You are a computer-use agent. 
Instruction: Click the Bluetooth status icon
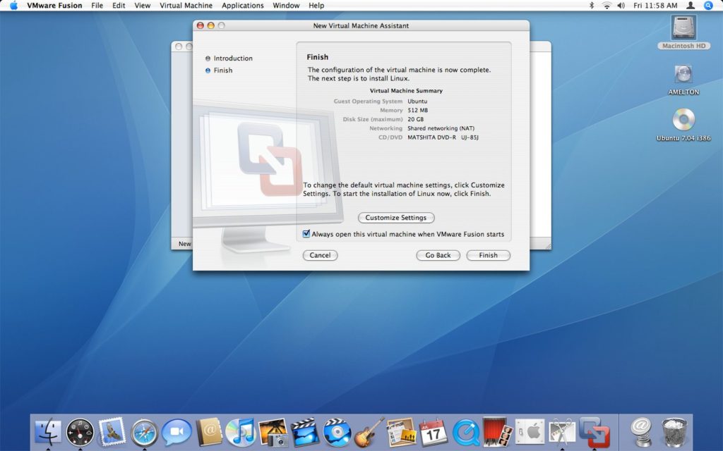pyautogui.click(x=592, y=6)
